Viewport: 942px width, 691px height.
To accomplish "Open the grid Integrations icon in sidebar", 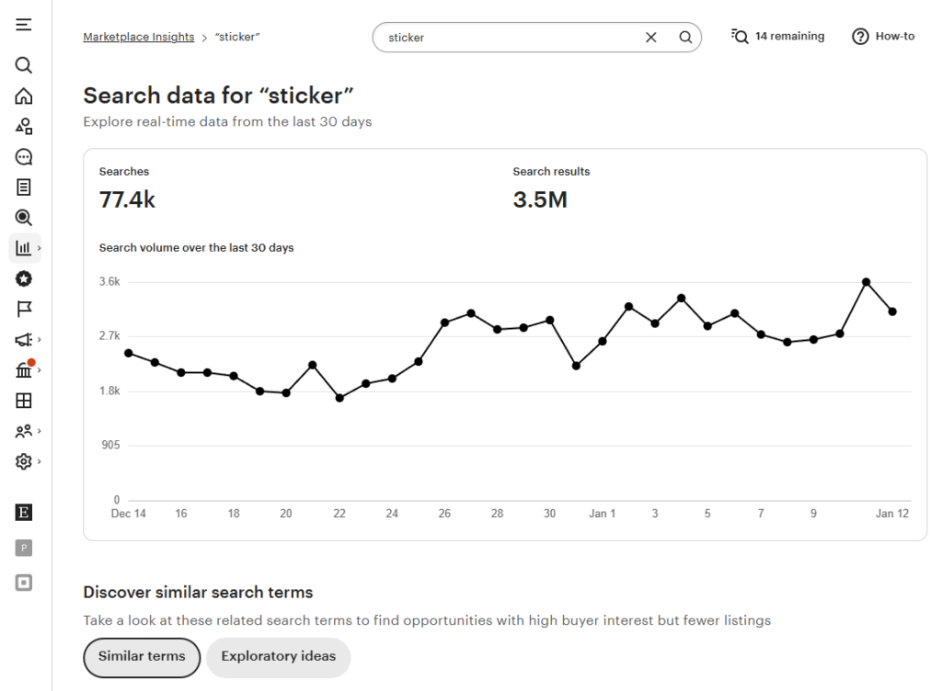I will pos(24,400).
